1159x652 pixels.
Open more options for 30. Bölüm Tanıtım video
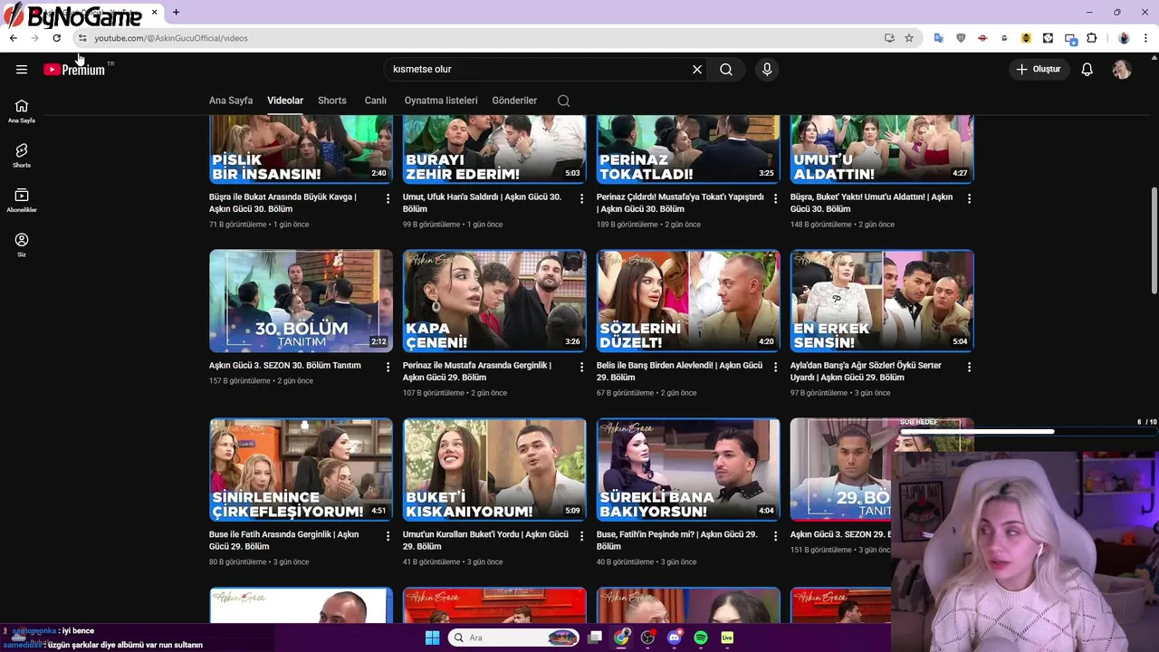click(x=388, y=367)
